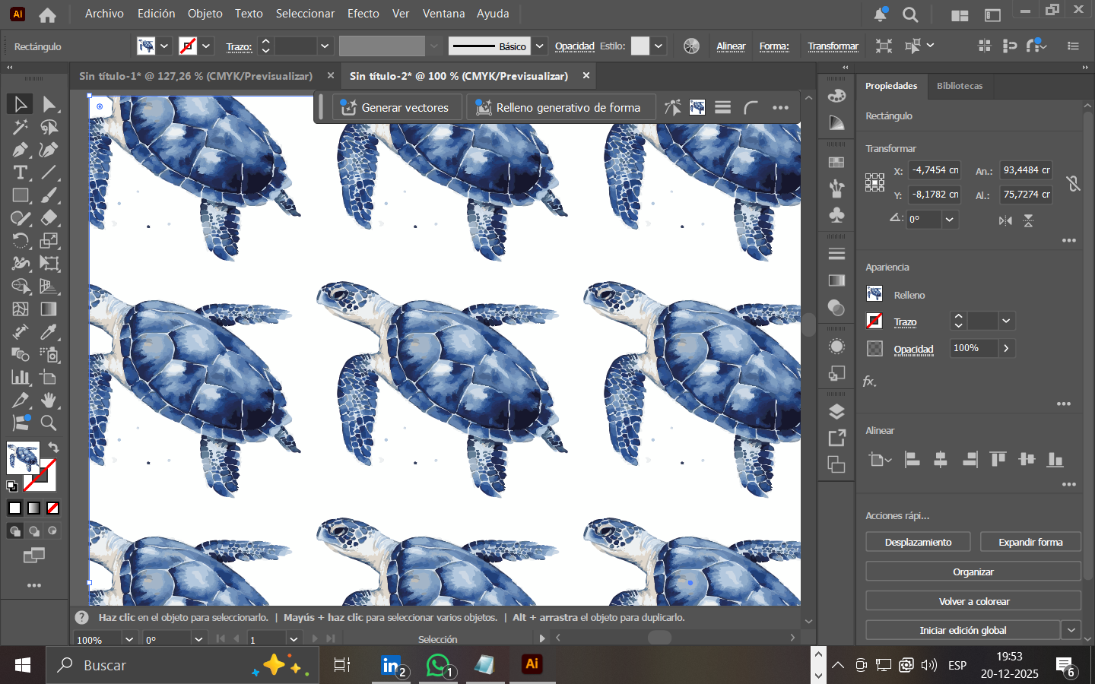Select the Selection arrow tool

pyautogui.click(x=21, y=104)
